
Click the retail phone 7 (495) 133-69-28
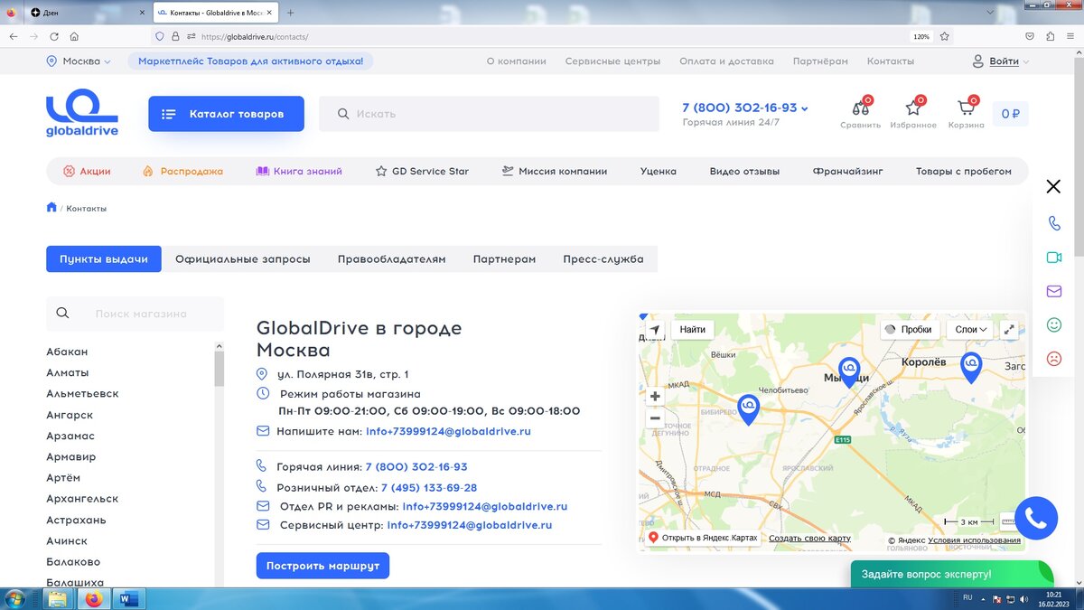[429, 487]
